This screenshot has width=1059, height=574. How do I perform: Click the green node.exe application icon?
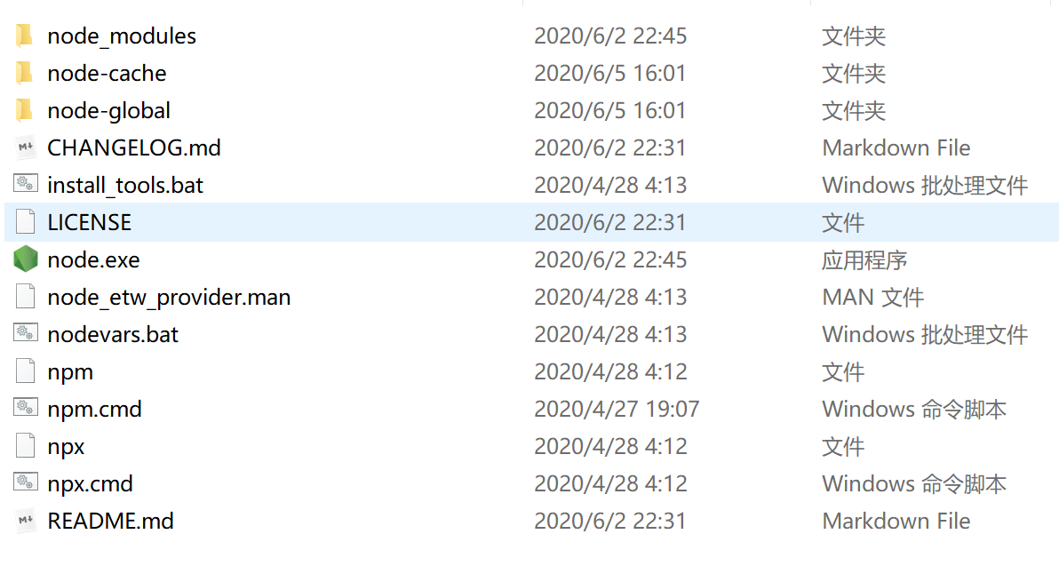click(x=26, y=259)
